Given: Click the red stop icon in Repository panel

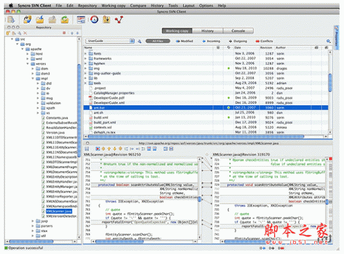Looking at the screenshot, I should pos(64,33).
